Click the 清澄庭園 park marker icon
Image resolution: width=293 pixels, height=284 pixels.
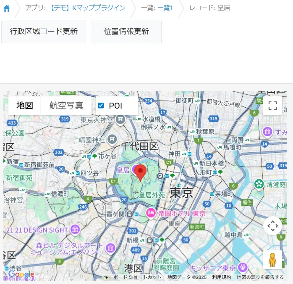coord(259,184)
